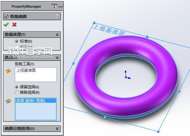Select 保留选择(K) option
The image size is (190, 136).
point(16,87)
